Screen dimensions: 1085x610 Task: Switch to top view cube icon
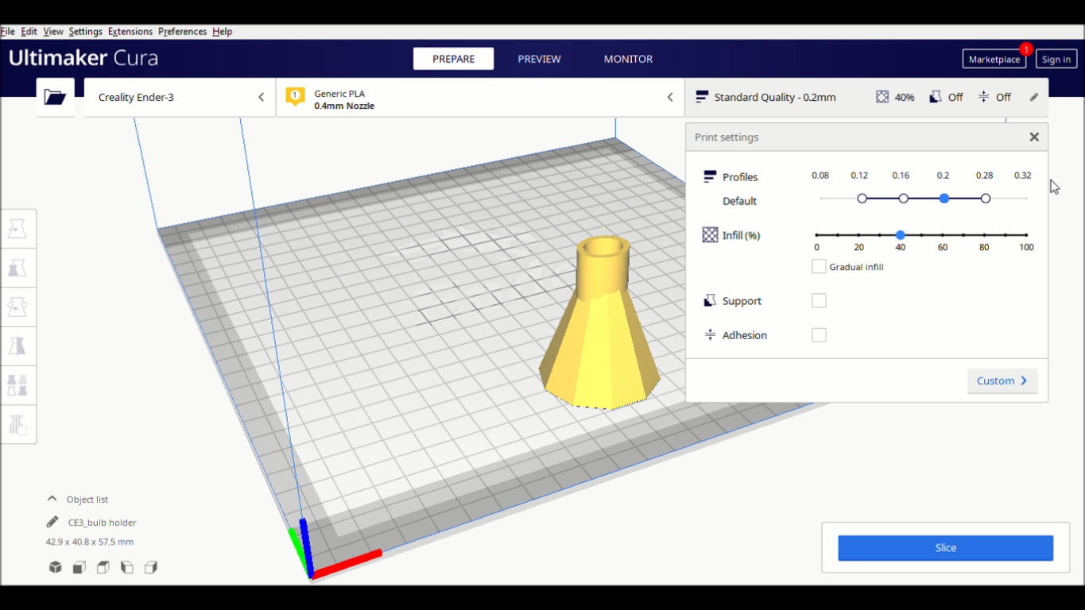[103, 567]
